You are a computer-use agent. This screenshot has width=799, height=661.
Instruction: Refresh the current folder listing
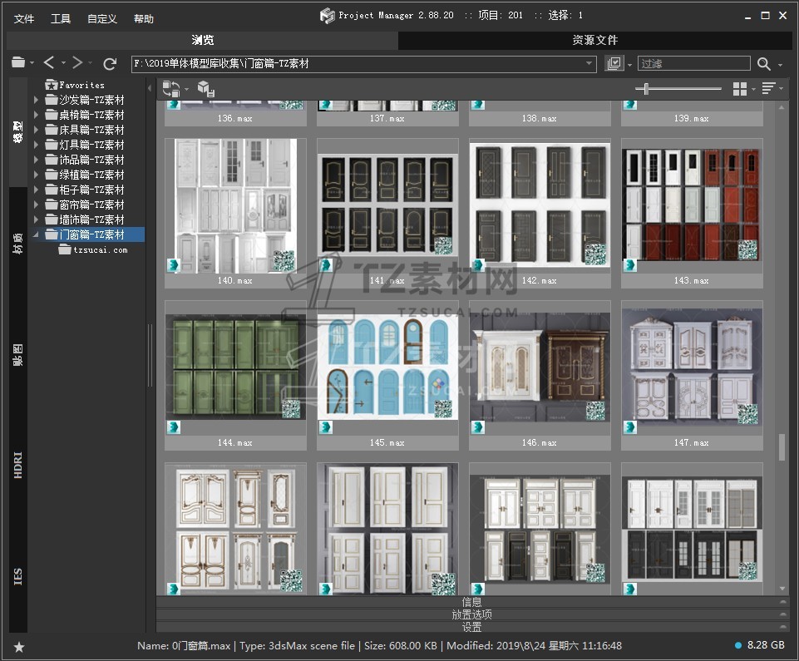tap(110, 63)
